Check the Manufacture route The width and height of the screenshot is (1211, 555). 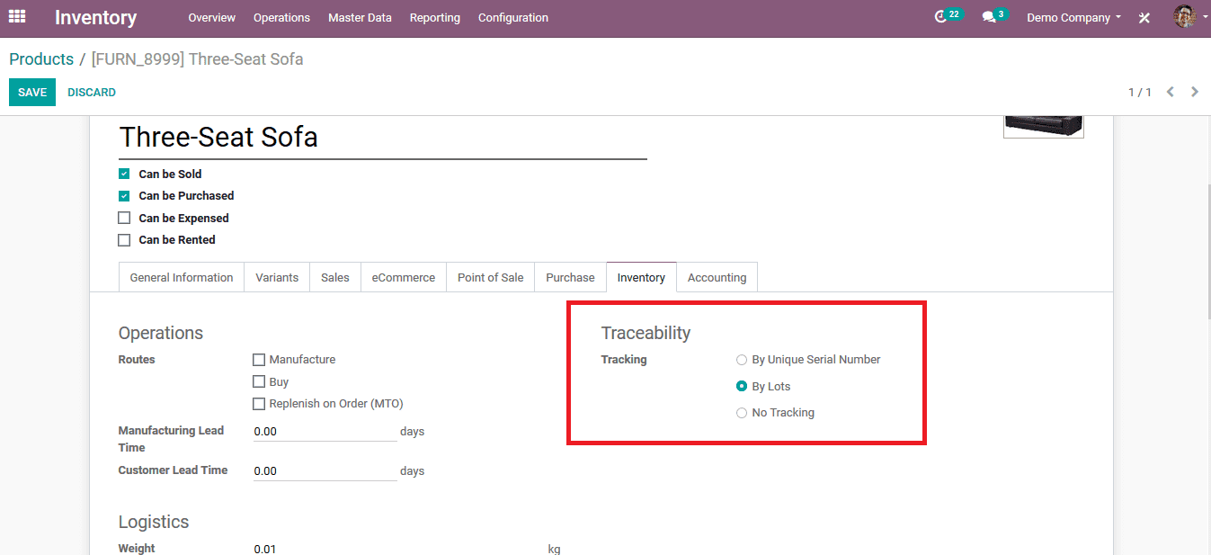tap(259, 360)
